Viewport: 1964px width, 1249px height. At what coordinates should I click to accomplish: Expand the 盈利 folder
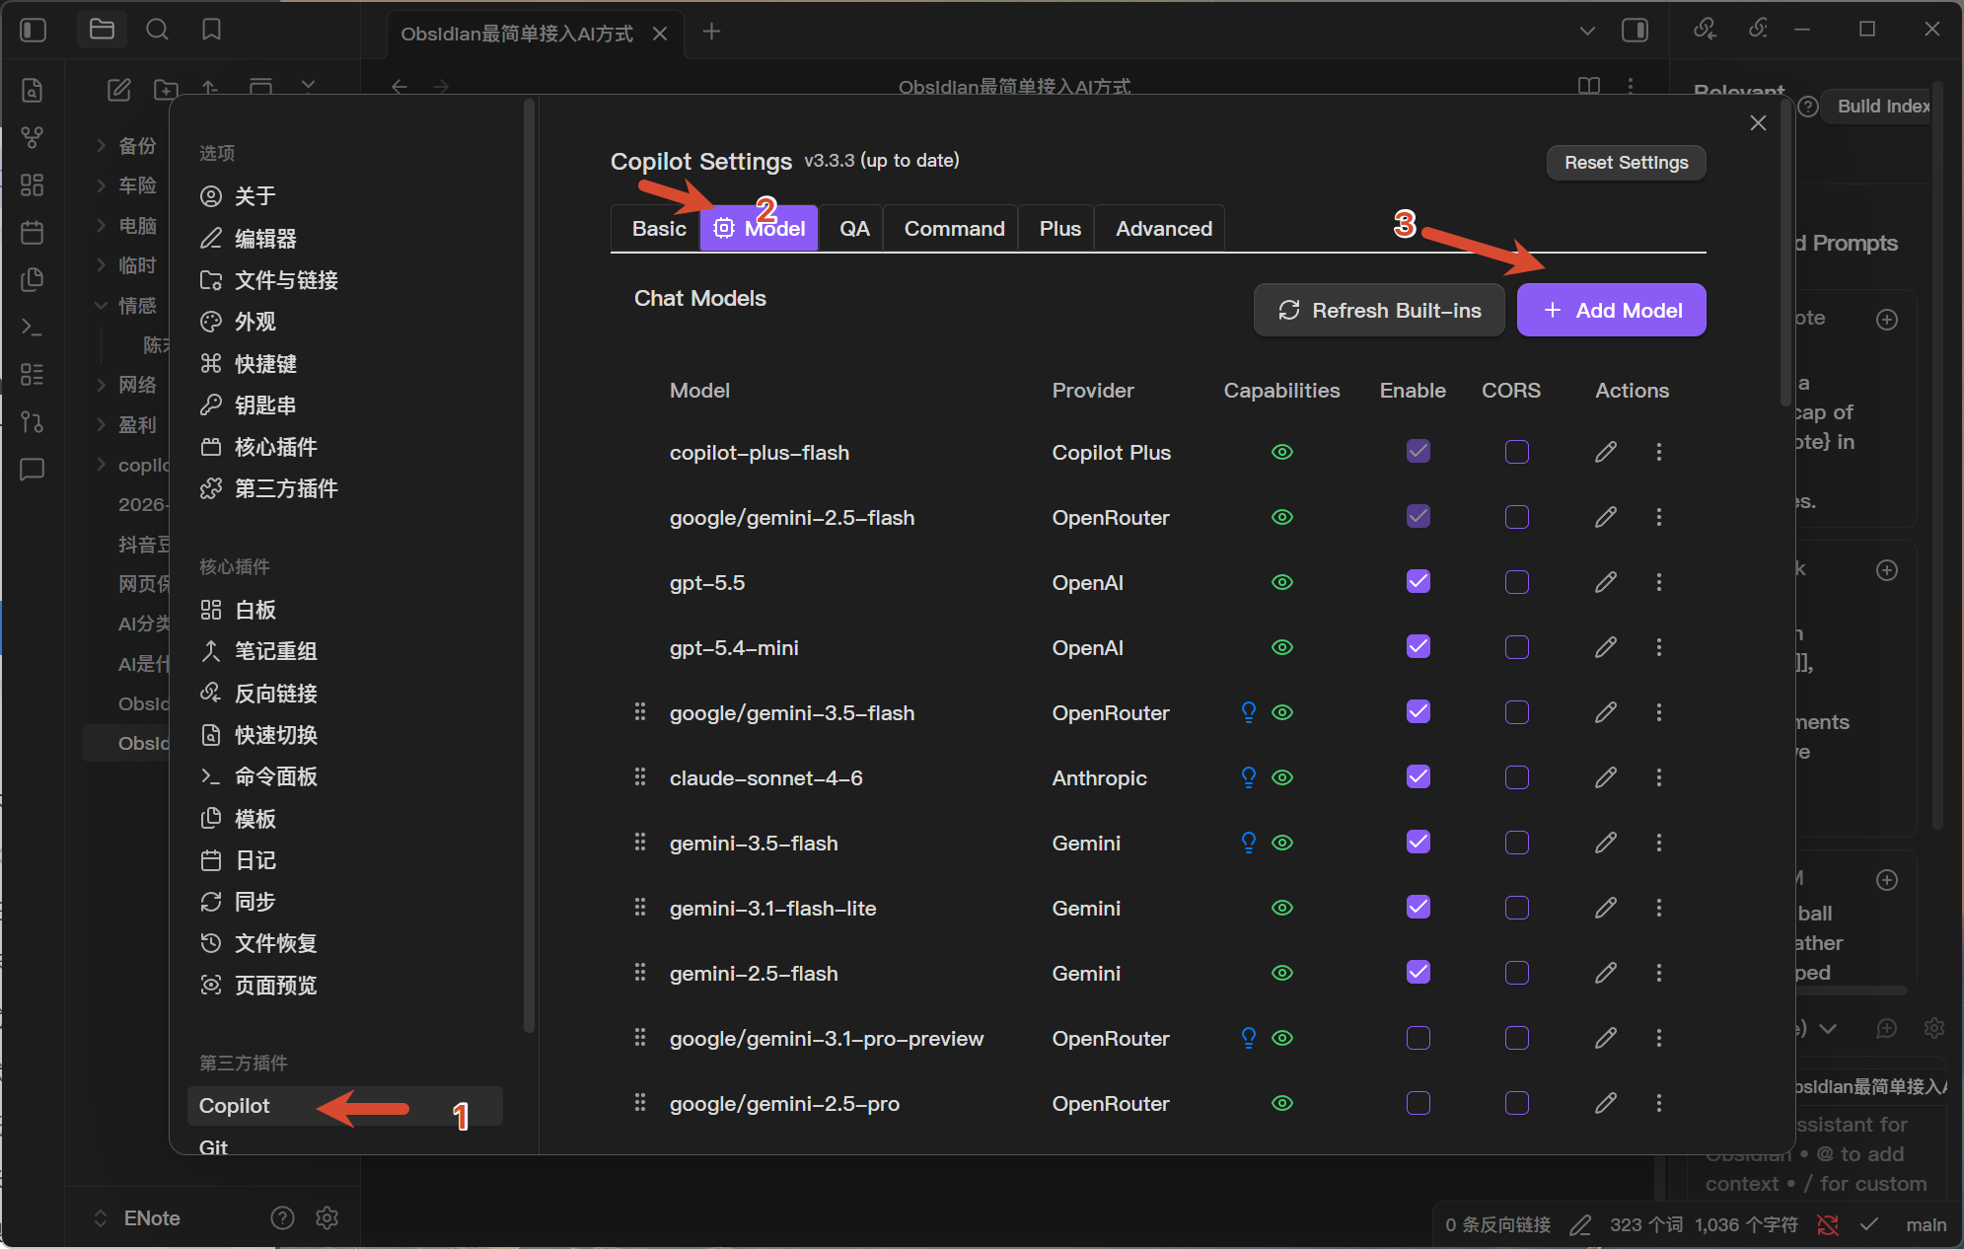[x=101, y=424]
